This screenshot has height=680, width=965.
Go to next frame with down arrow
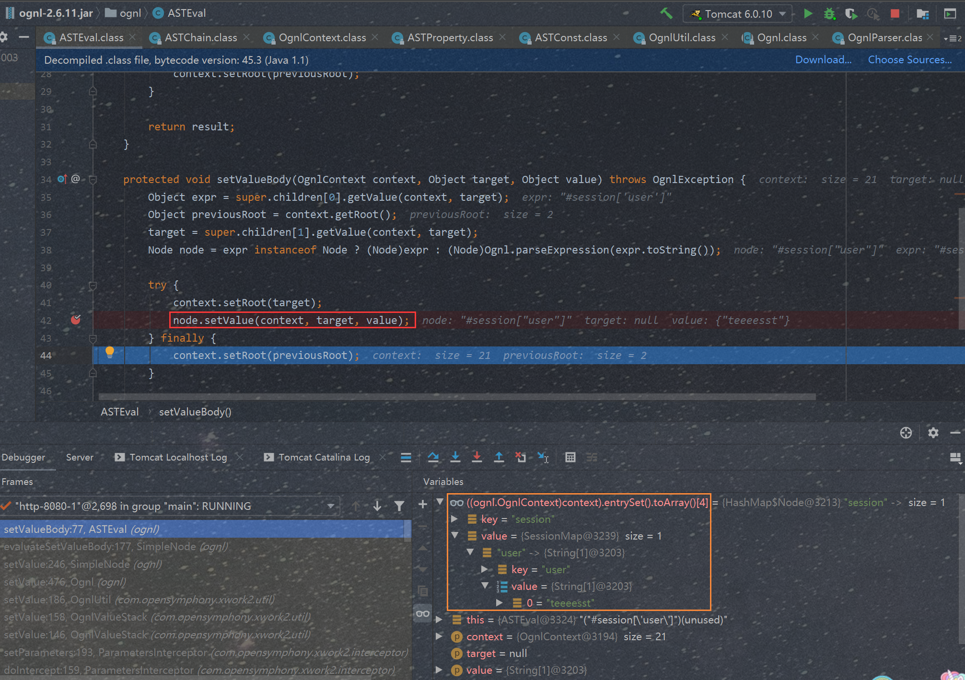377,506
